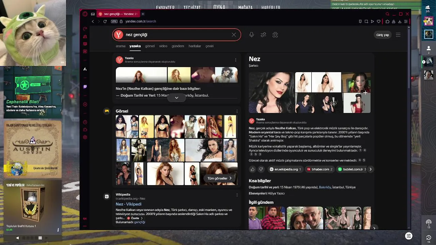Screen dimensions: 436x245
Task: Open search filter settings icon
Action: coord(263,35)
